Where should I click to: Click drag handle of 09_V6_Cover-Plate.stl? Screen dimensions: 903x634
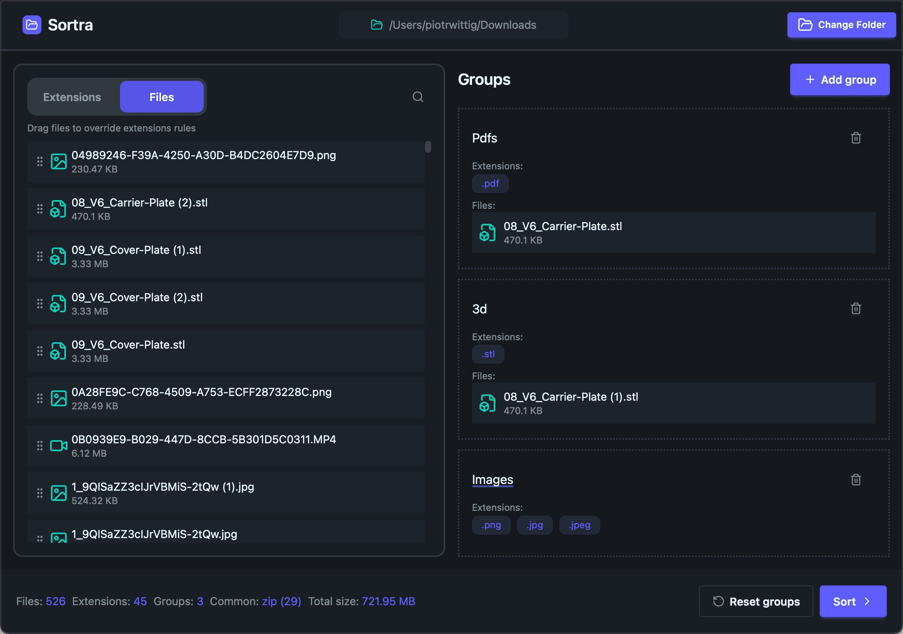click(40, 351)
